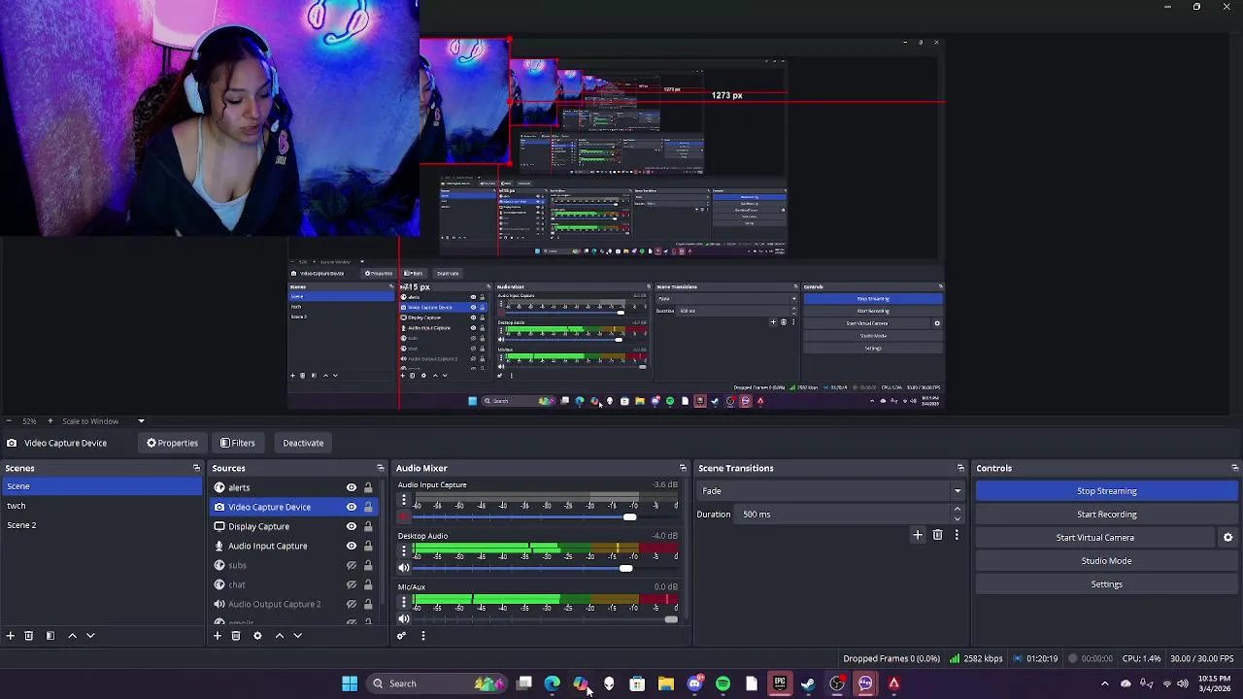Add a new scene with plus icon
Image resolution: width=1243 pixels, height=699 pixels.
coord(10,636)
